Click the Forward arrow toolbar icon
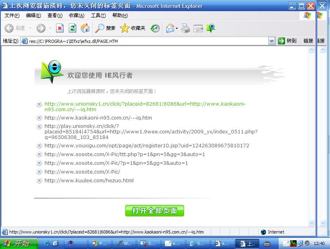 point(41,28)
